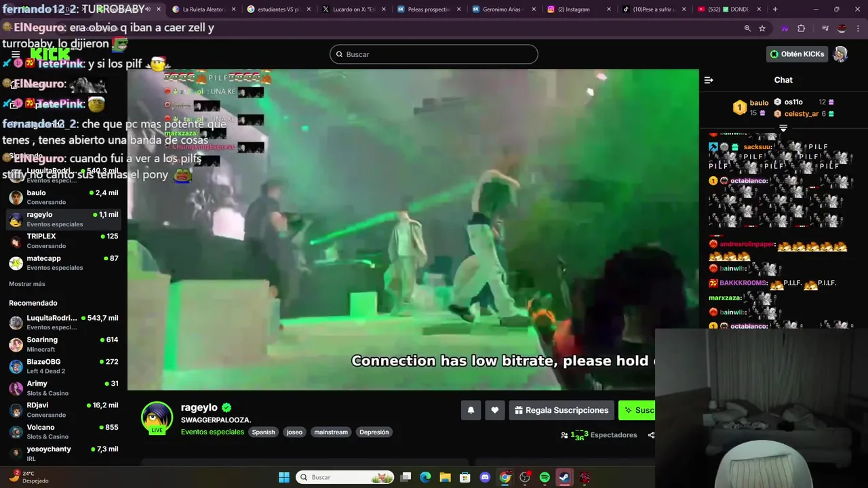Open Soarinng Minecraft channel
868x488 pixels.
coord(64,344)
